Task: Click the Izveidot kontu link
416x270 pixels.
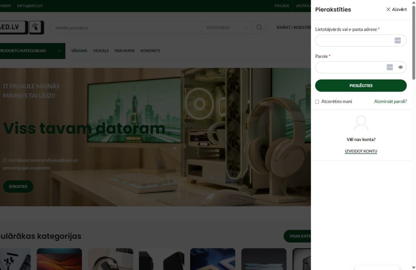Action: coord(361,151)
